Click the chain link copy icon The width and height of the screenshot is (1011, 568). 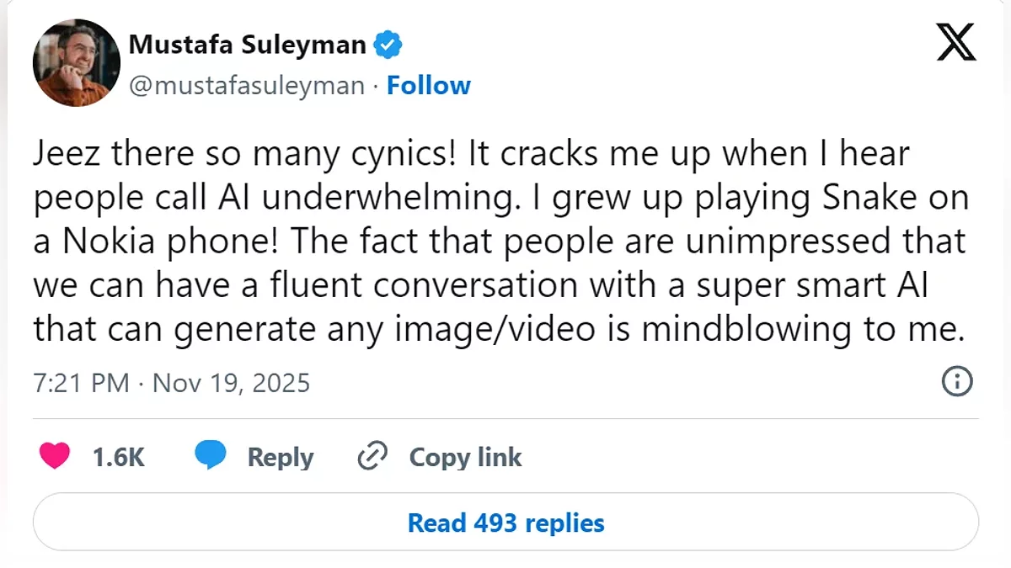pyautogui.click(x=372, y=457)
